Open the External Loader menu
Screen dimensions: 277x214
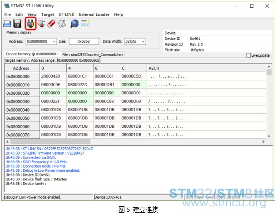coord(94,15)
